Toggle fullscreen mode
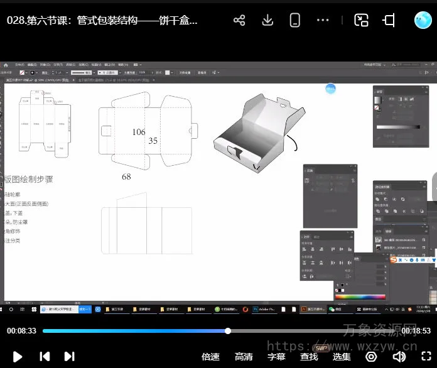This screenshot has height=368, width=437. [x=425, y=357]
